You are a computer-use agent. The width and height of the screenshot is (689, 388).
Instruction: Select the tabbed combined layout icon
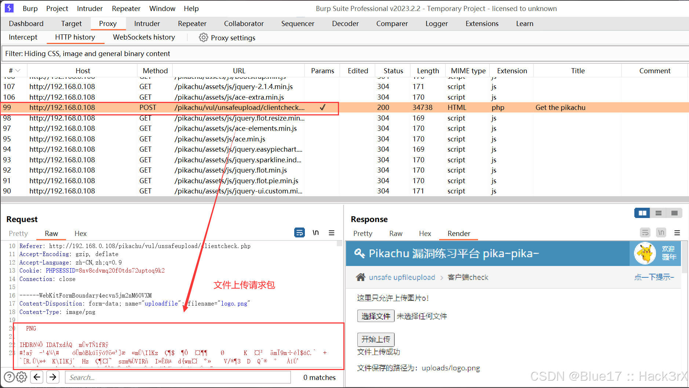click(674, 213)
